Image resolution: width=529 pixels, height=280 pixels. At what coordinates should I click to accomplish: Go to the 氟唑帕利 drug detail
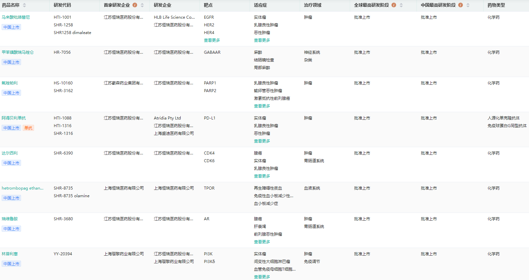click(10, 83)
